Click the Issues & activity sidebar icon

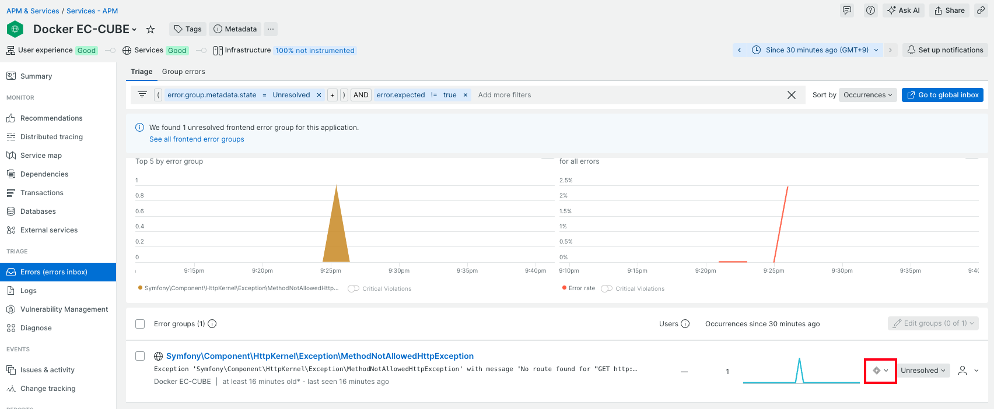click(x=11, y=370)
